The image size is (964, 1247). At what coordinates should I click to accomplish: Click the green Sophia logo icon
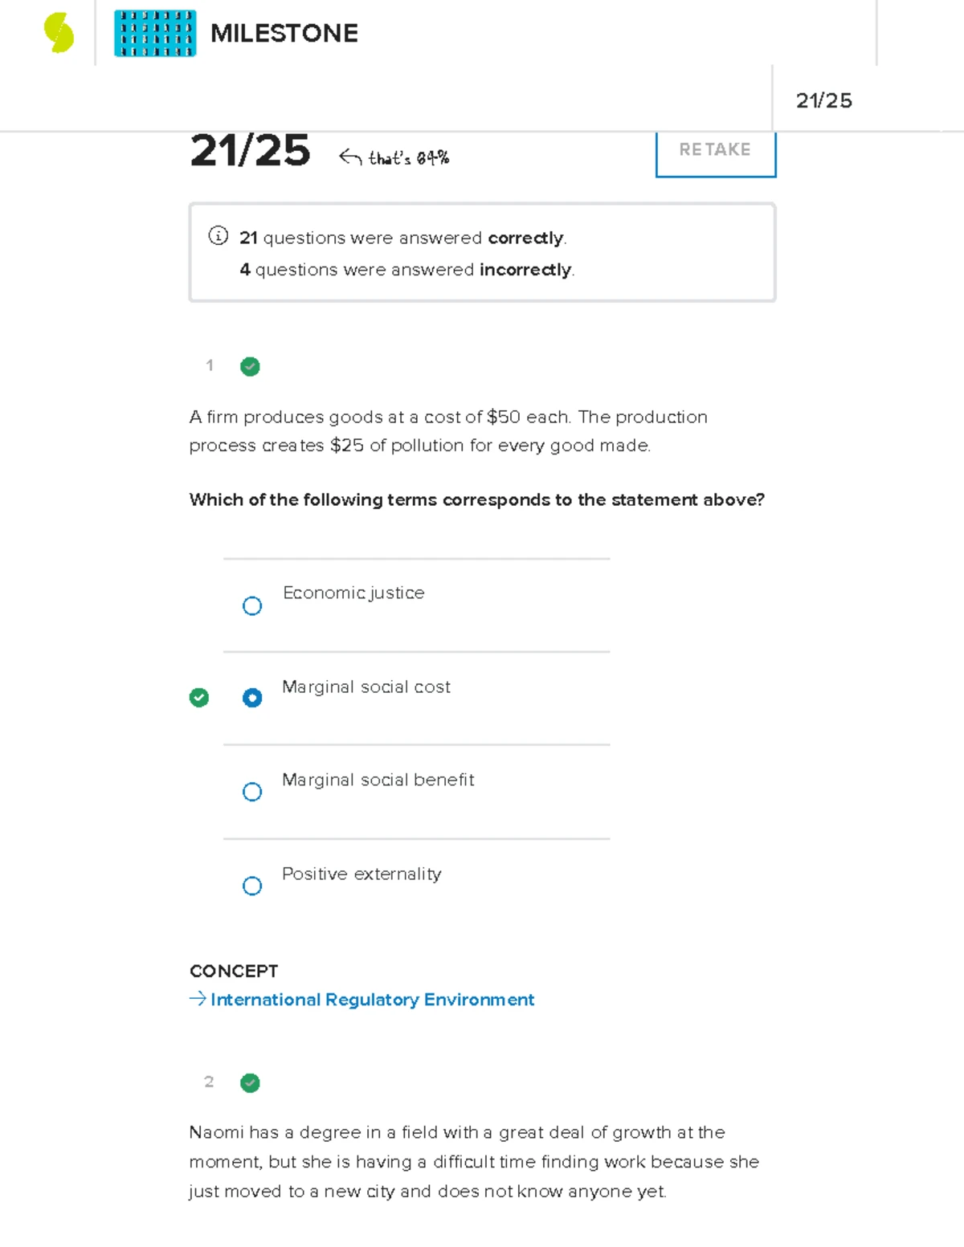[x=59, y=34]
